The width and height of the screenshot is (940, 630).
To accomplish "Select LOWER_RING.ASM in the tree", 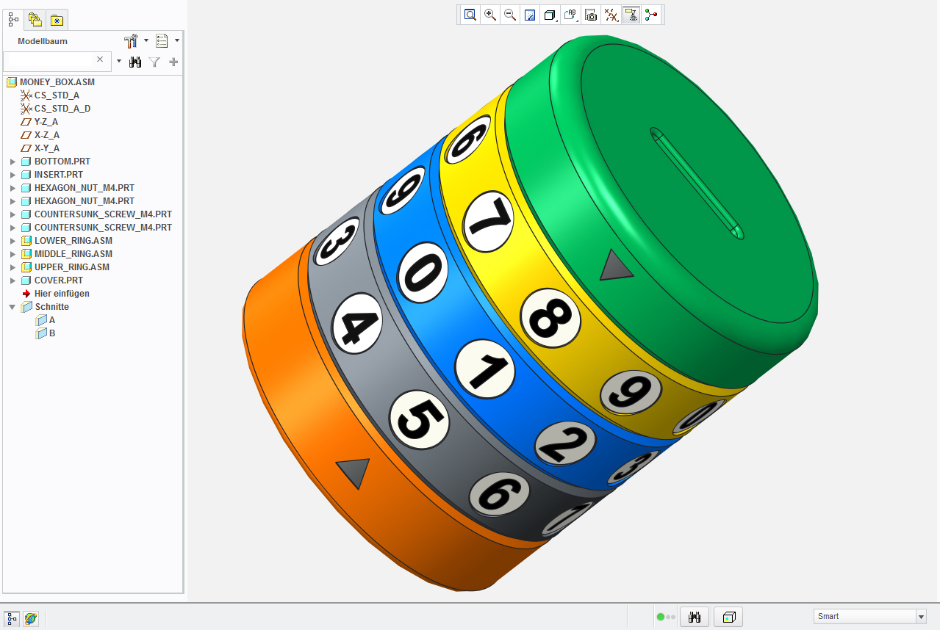I will click(x=73, y=241).
